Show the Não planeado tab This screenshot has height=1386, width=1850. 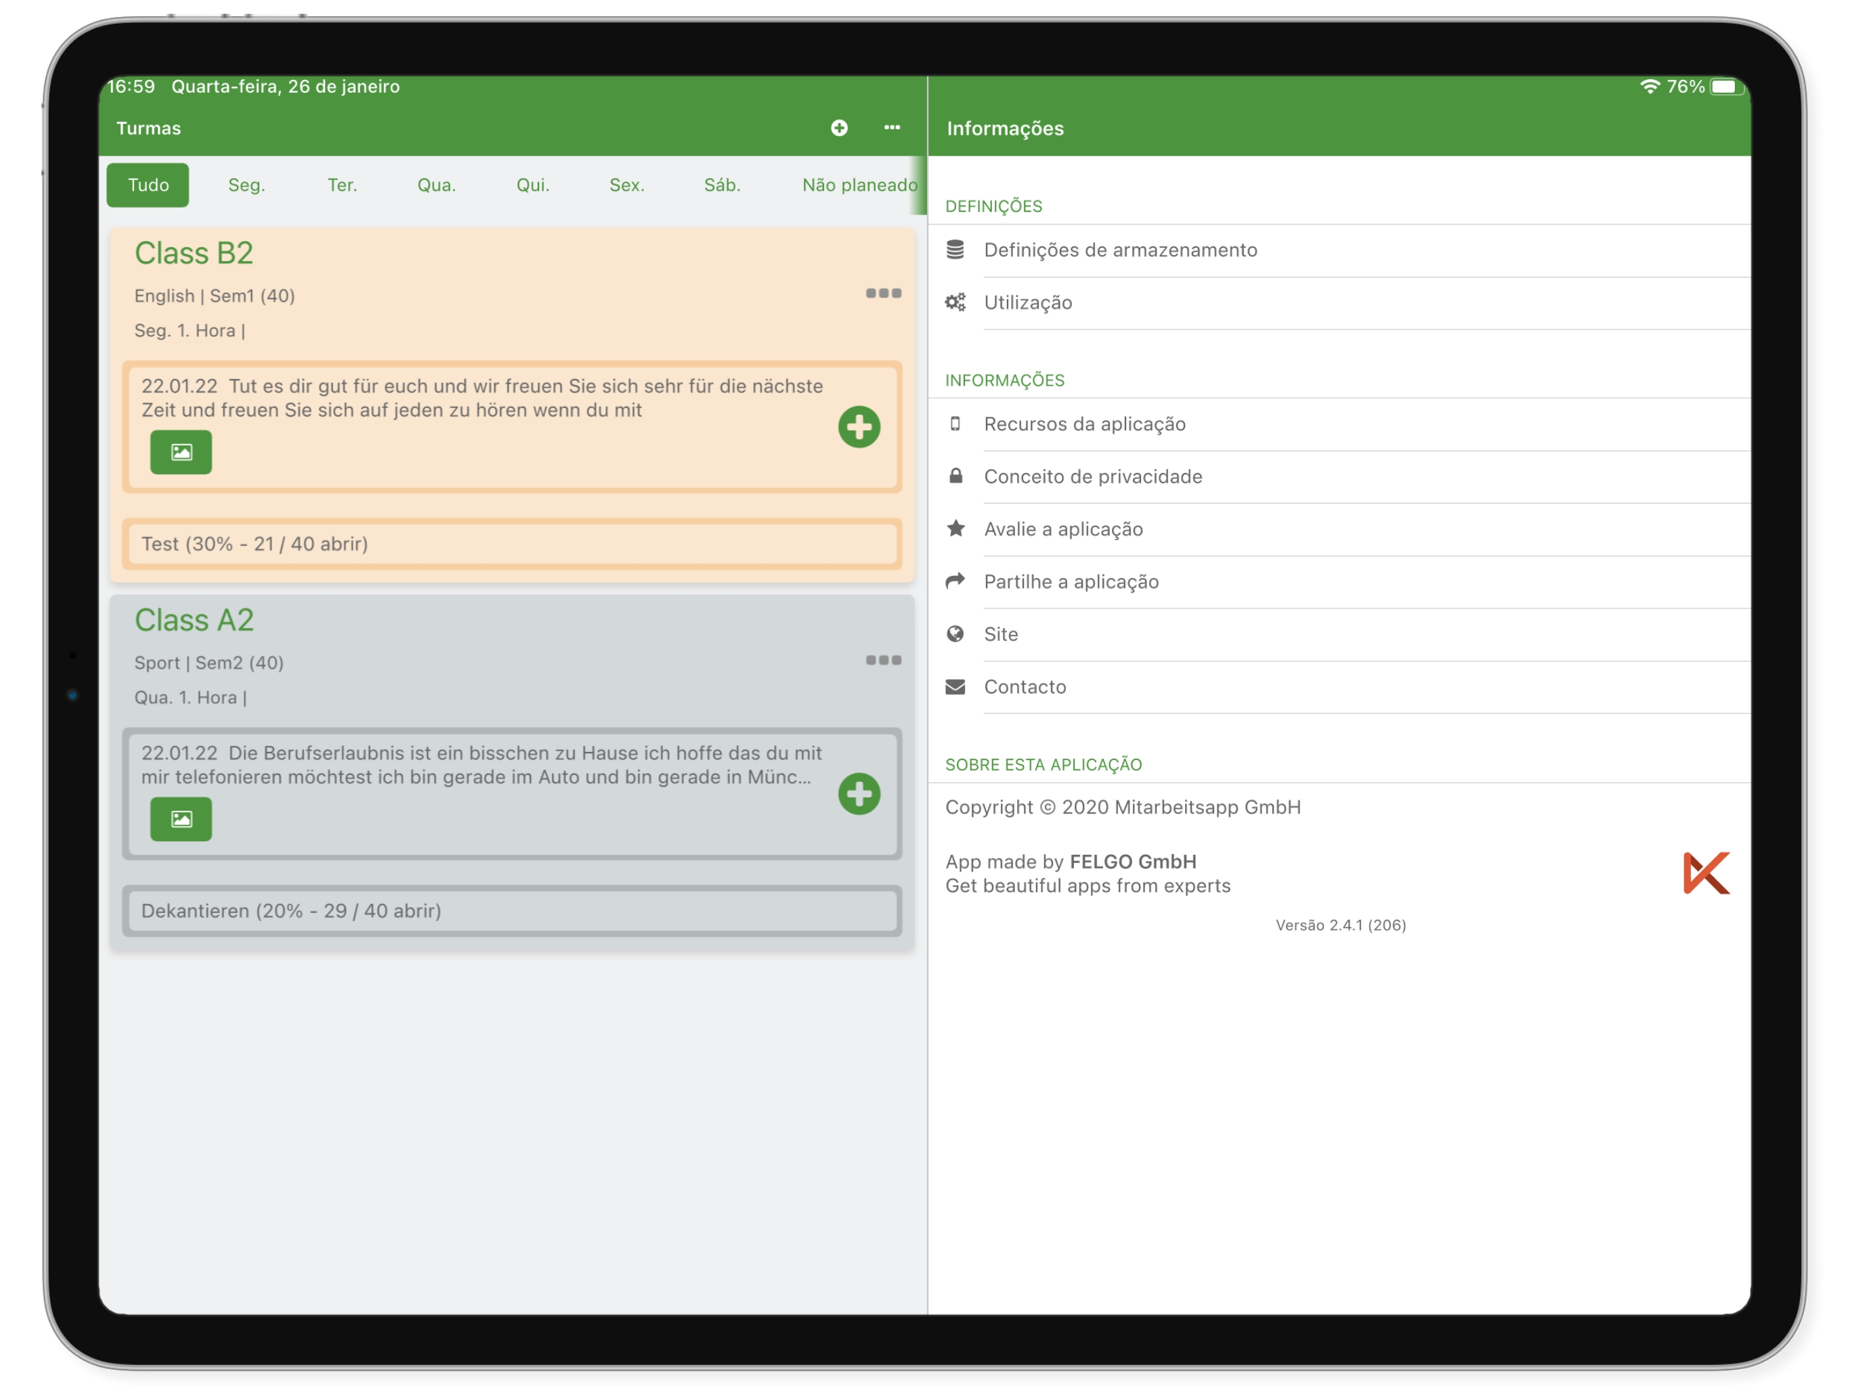coord(859,185)
